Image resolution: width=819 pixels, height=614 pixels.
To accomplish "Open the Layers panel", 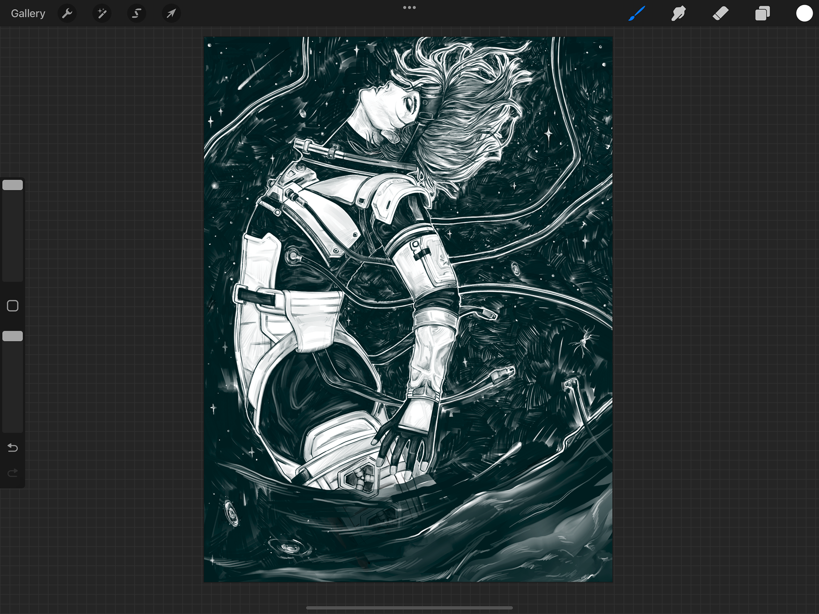I will [x=762, y=14].
